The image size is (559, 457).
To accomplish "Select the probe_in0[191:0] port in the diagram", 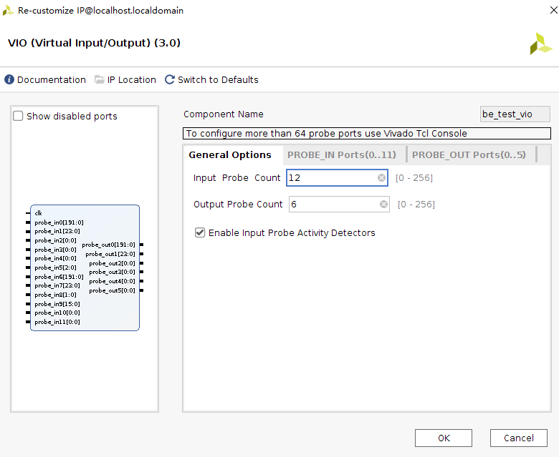I will tap(58, 222).
